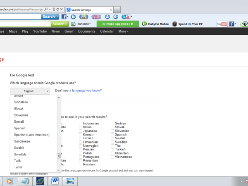
Task: Check the Russian language checkbox
Action: [x=81, y=165]
